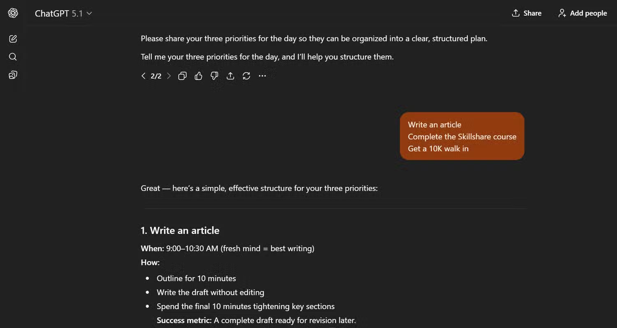Go to the previous response version
Screen dimensions: 617x328
click(x=144, y=76)
